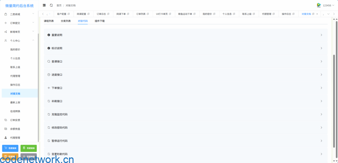Click the plus icon beside 下单接口
This screenshot has height=163, width=338.
49,88
